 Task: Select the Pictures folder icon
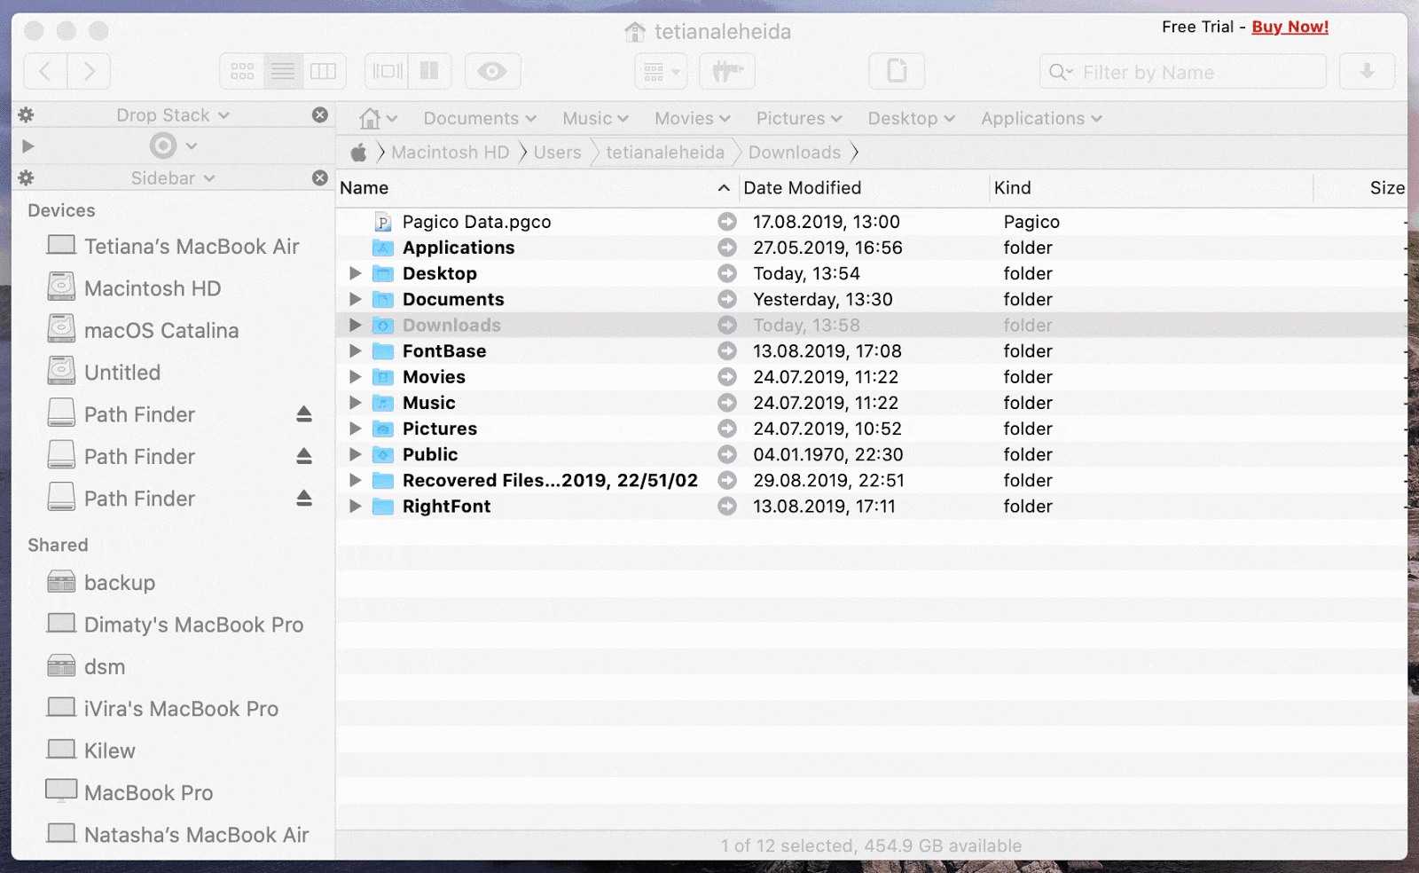coord(383,429)
